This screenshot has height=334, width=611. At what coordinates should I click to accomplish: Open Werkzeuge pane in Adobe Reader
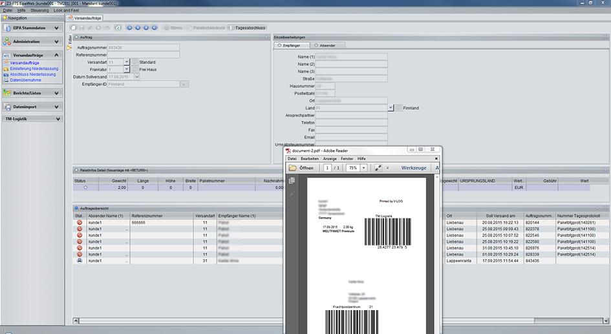click(x=414, y=168)
